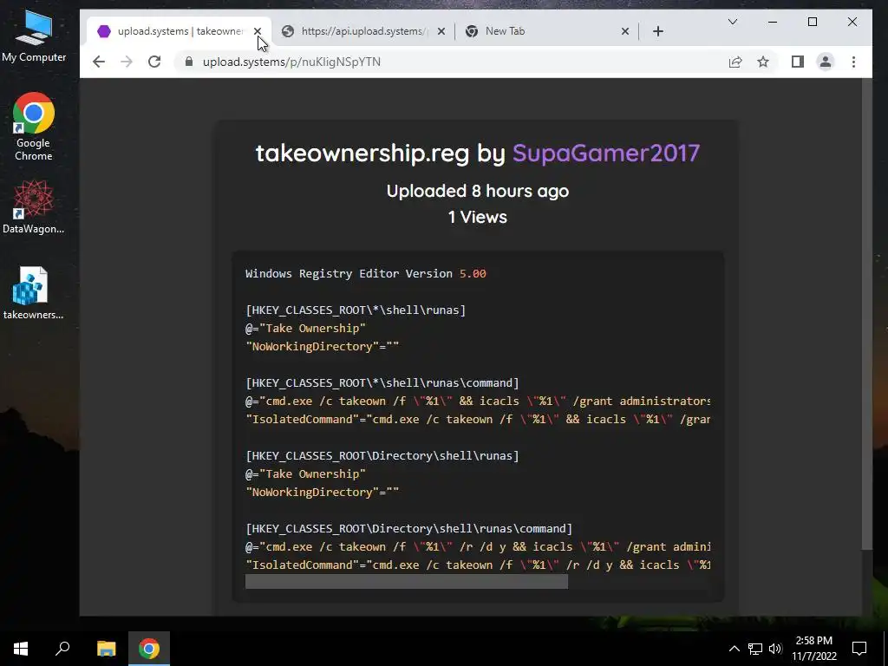Click the 'takeownership.reg by' title text

[x=381, y=153]
